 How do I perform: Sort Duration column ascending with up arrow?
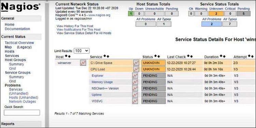pyautogui.click(x=221, y=56)
